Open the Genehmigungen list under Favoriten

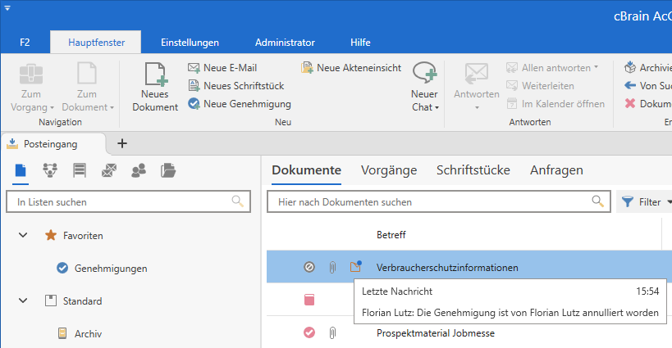111,268
